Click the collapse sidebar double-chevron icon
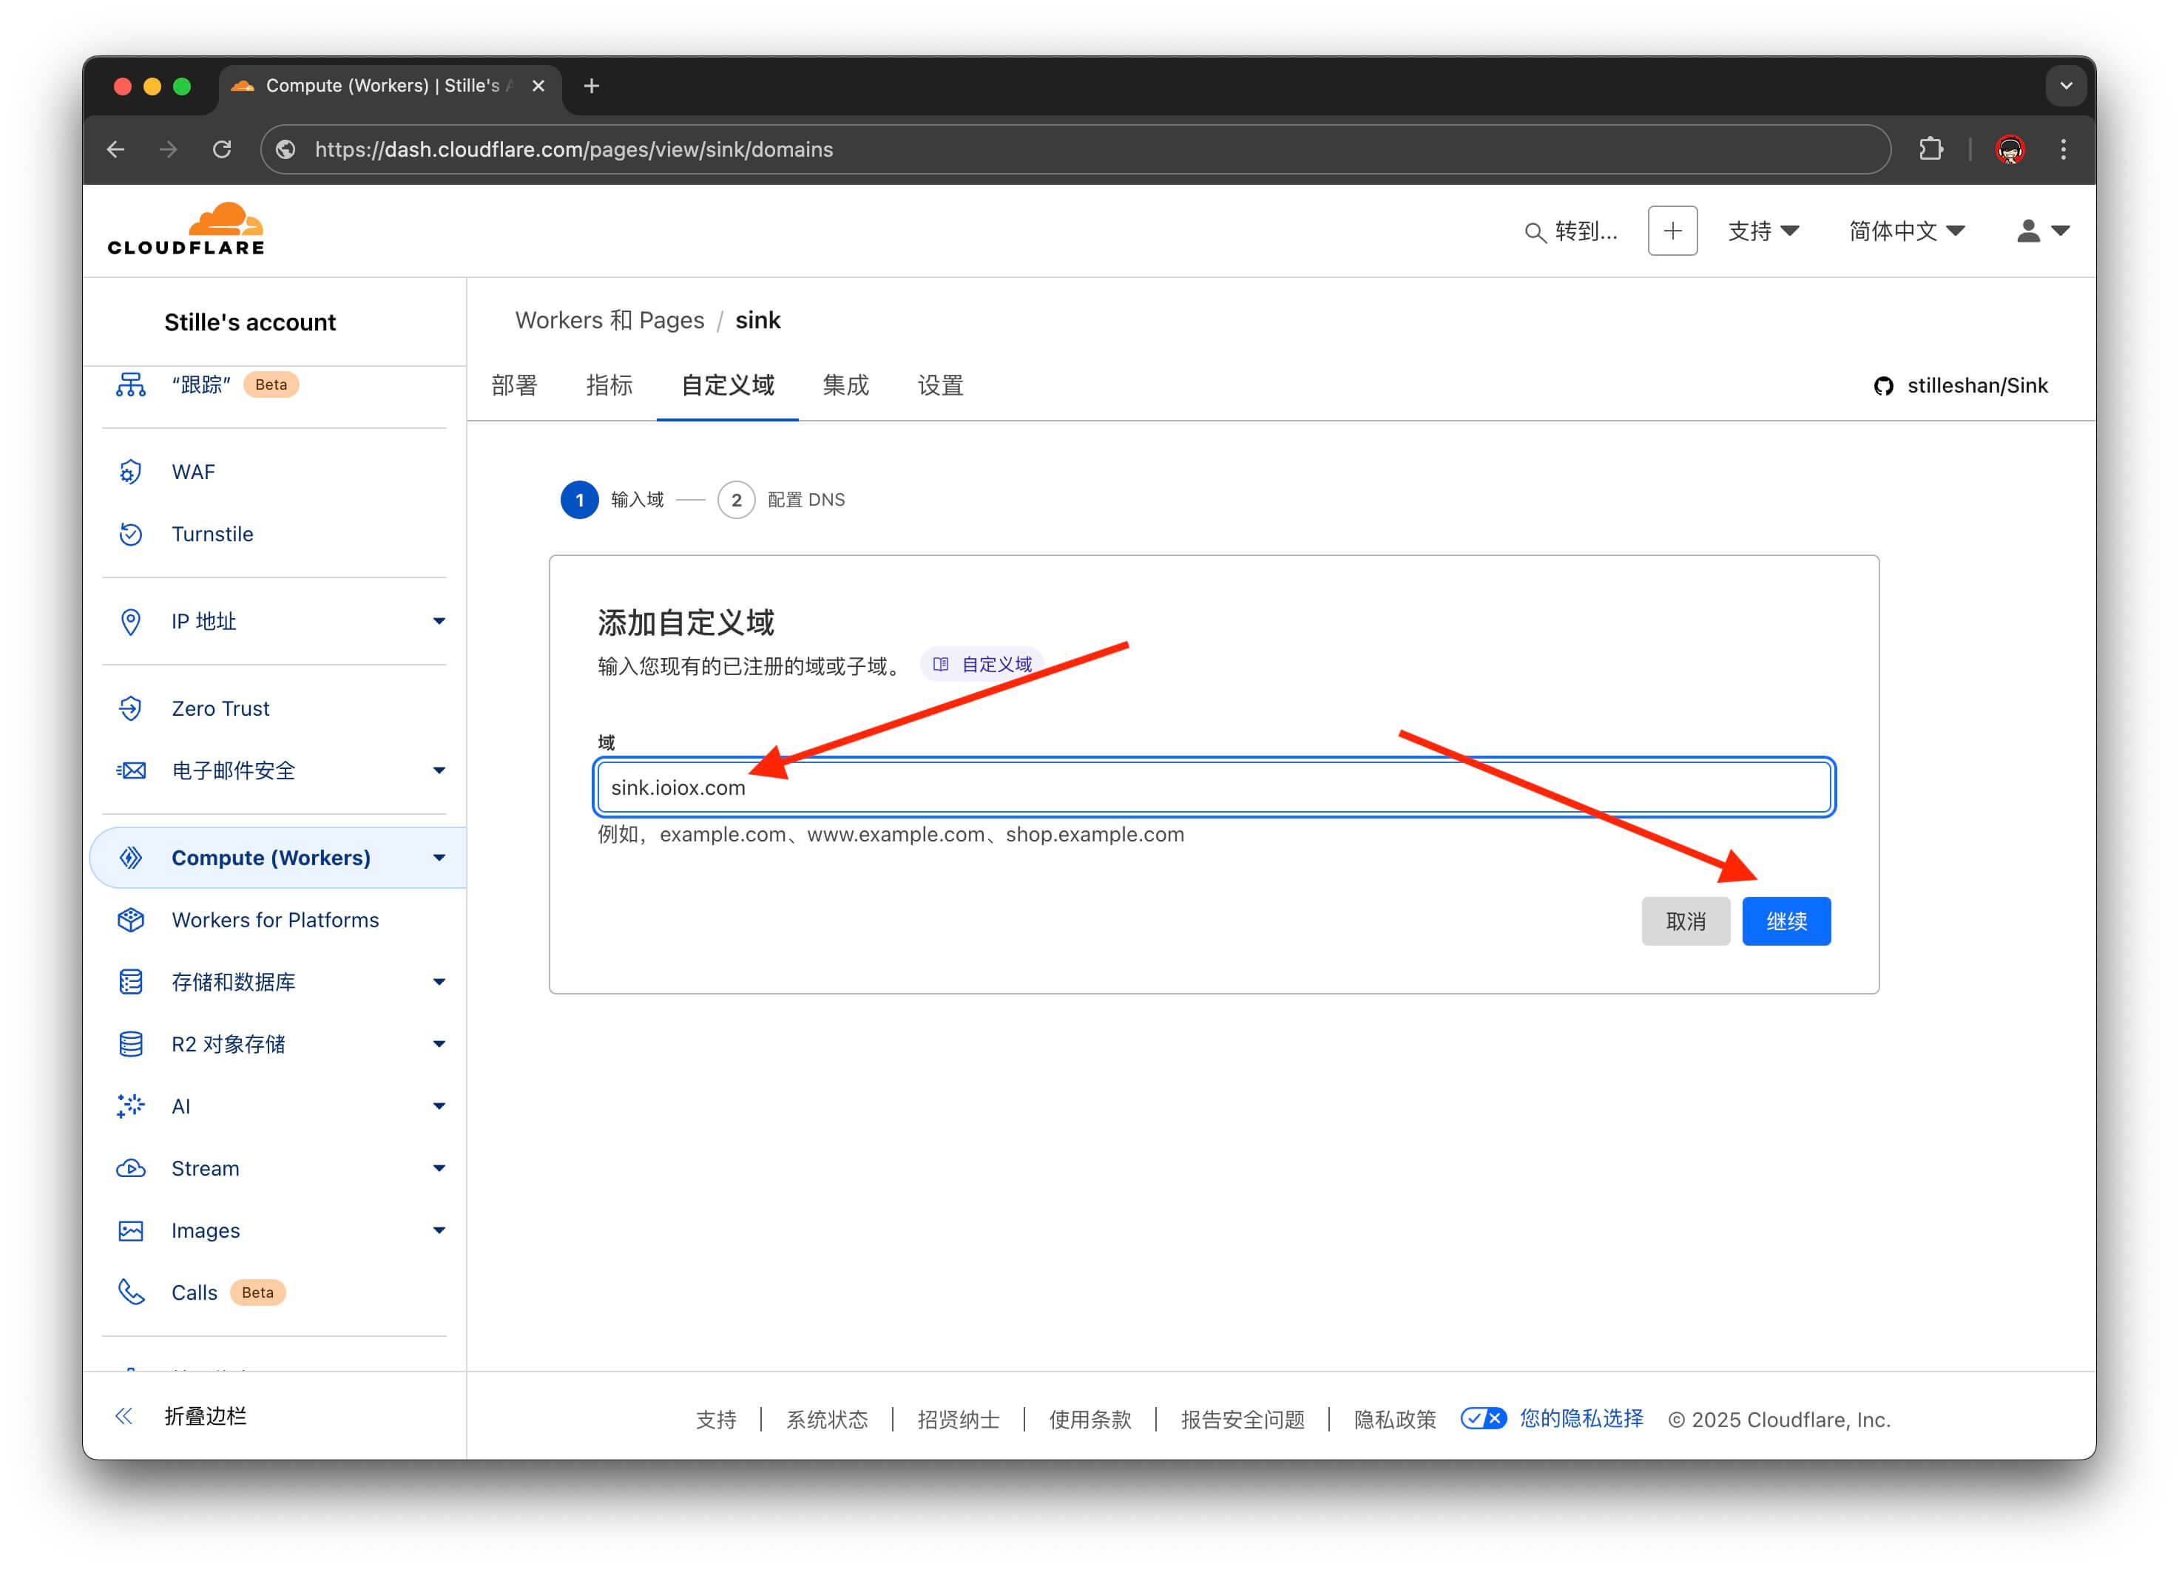Screen dimensions: 2179x1569 pos(124,1415)
